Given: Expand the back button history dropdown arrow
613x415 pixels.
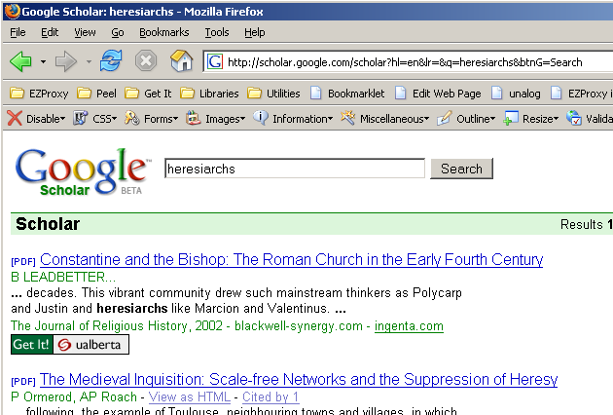Looking at the screenshot, I should 43,62.
